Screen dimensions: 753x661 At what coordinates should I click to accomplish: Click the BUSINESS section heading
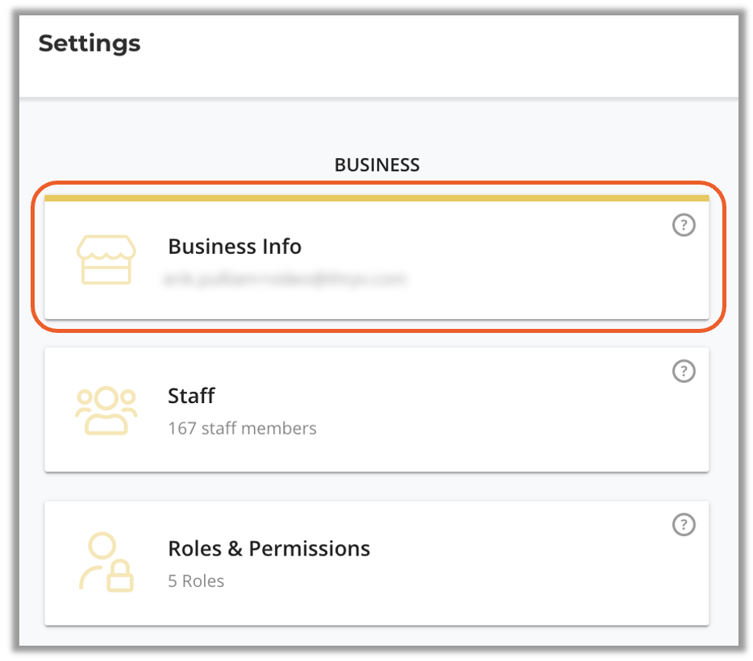376,165
